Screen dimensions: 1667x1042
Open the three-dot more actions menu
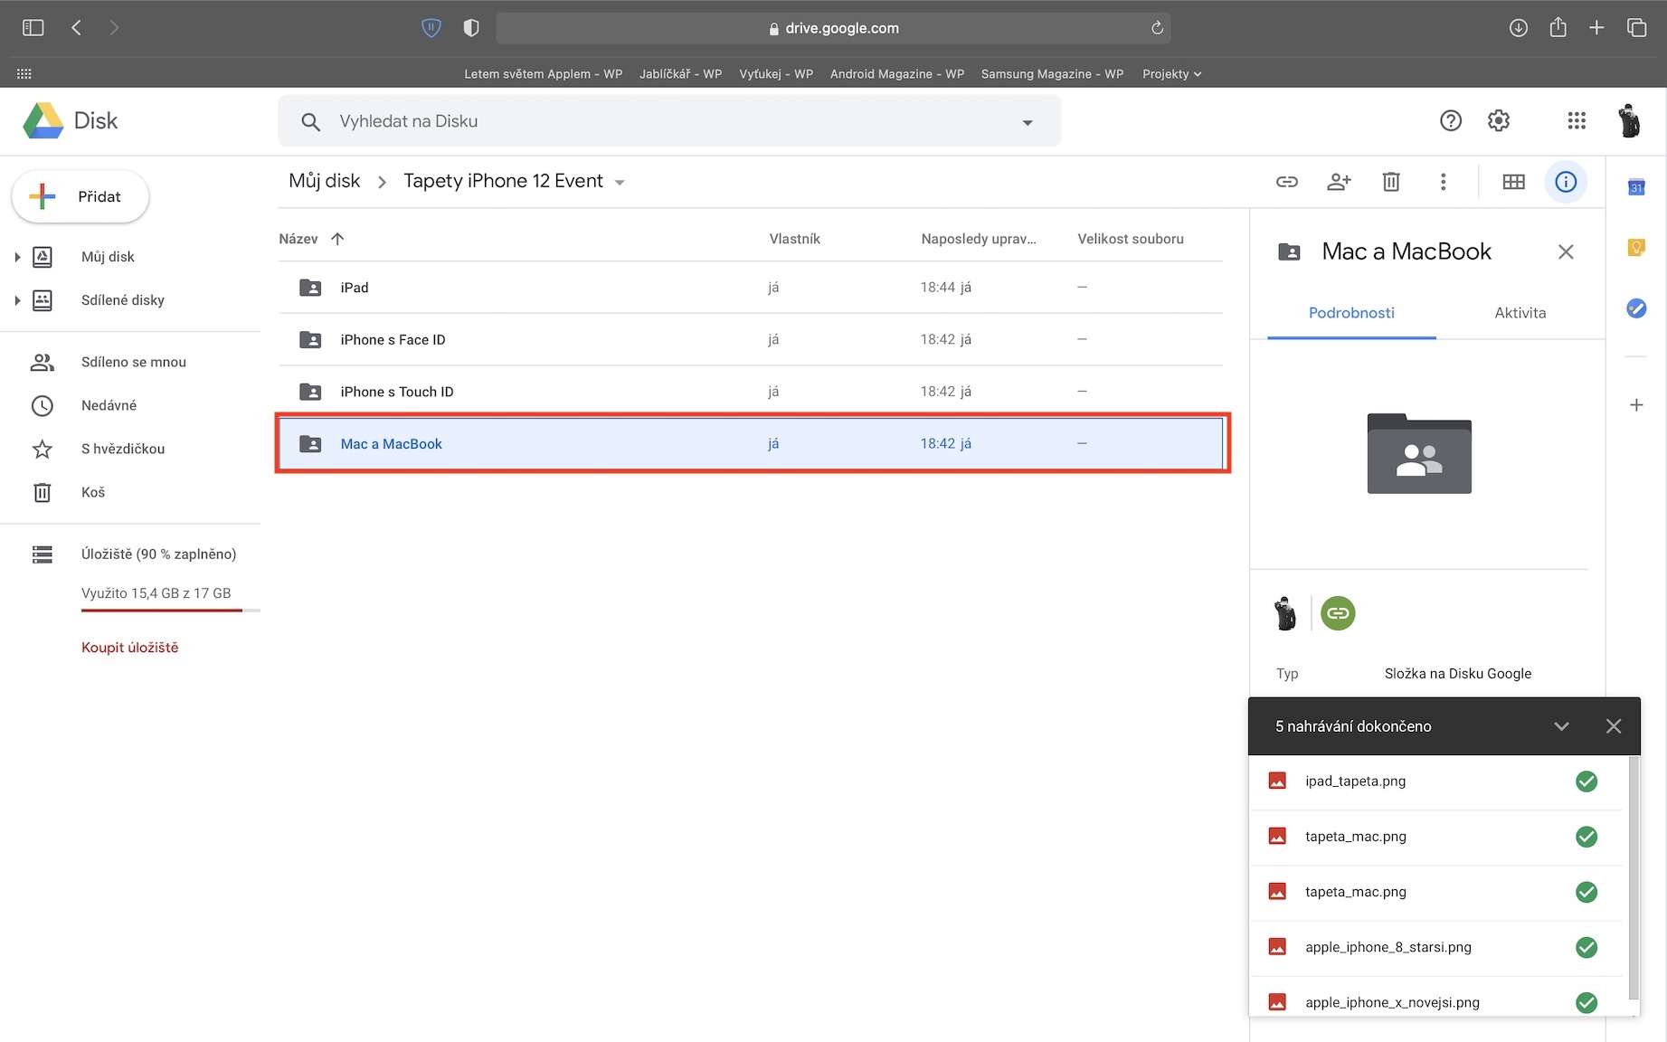[1443, 182]
